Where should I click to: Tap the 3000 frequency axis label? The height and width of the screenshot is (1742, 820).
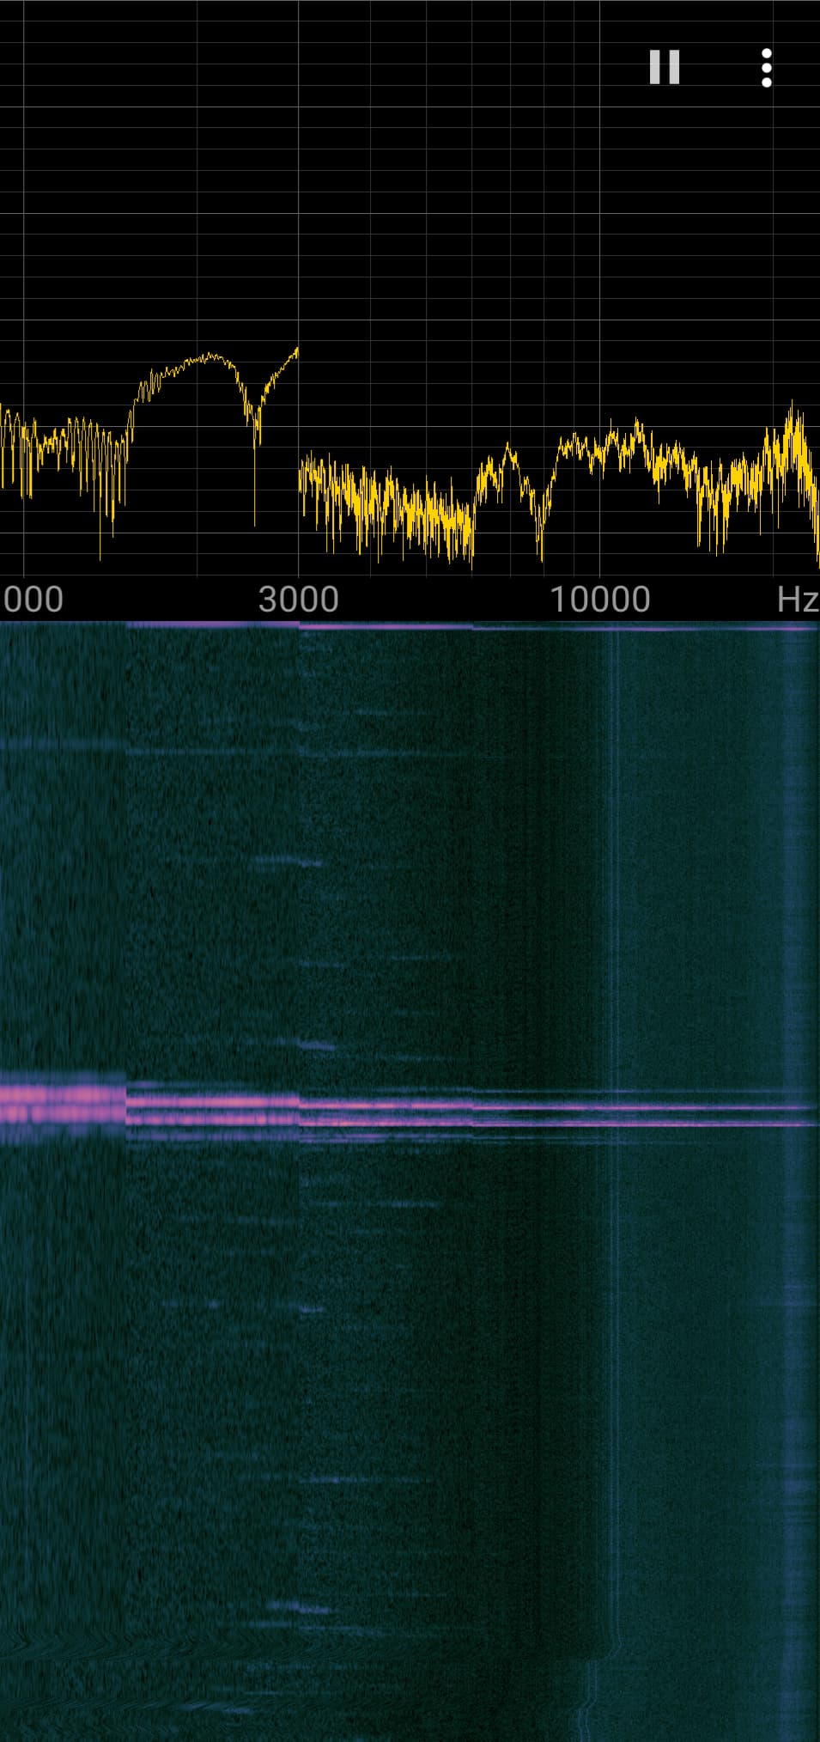coord(299,599)
